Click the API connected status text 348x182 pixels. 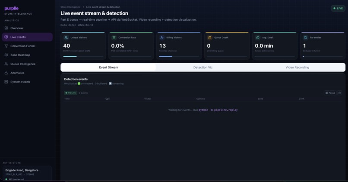pyautogui.click(x=16, y=179)
